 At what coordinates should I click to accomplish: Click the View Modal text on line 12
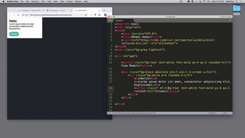129,66
